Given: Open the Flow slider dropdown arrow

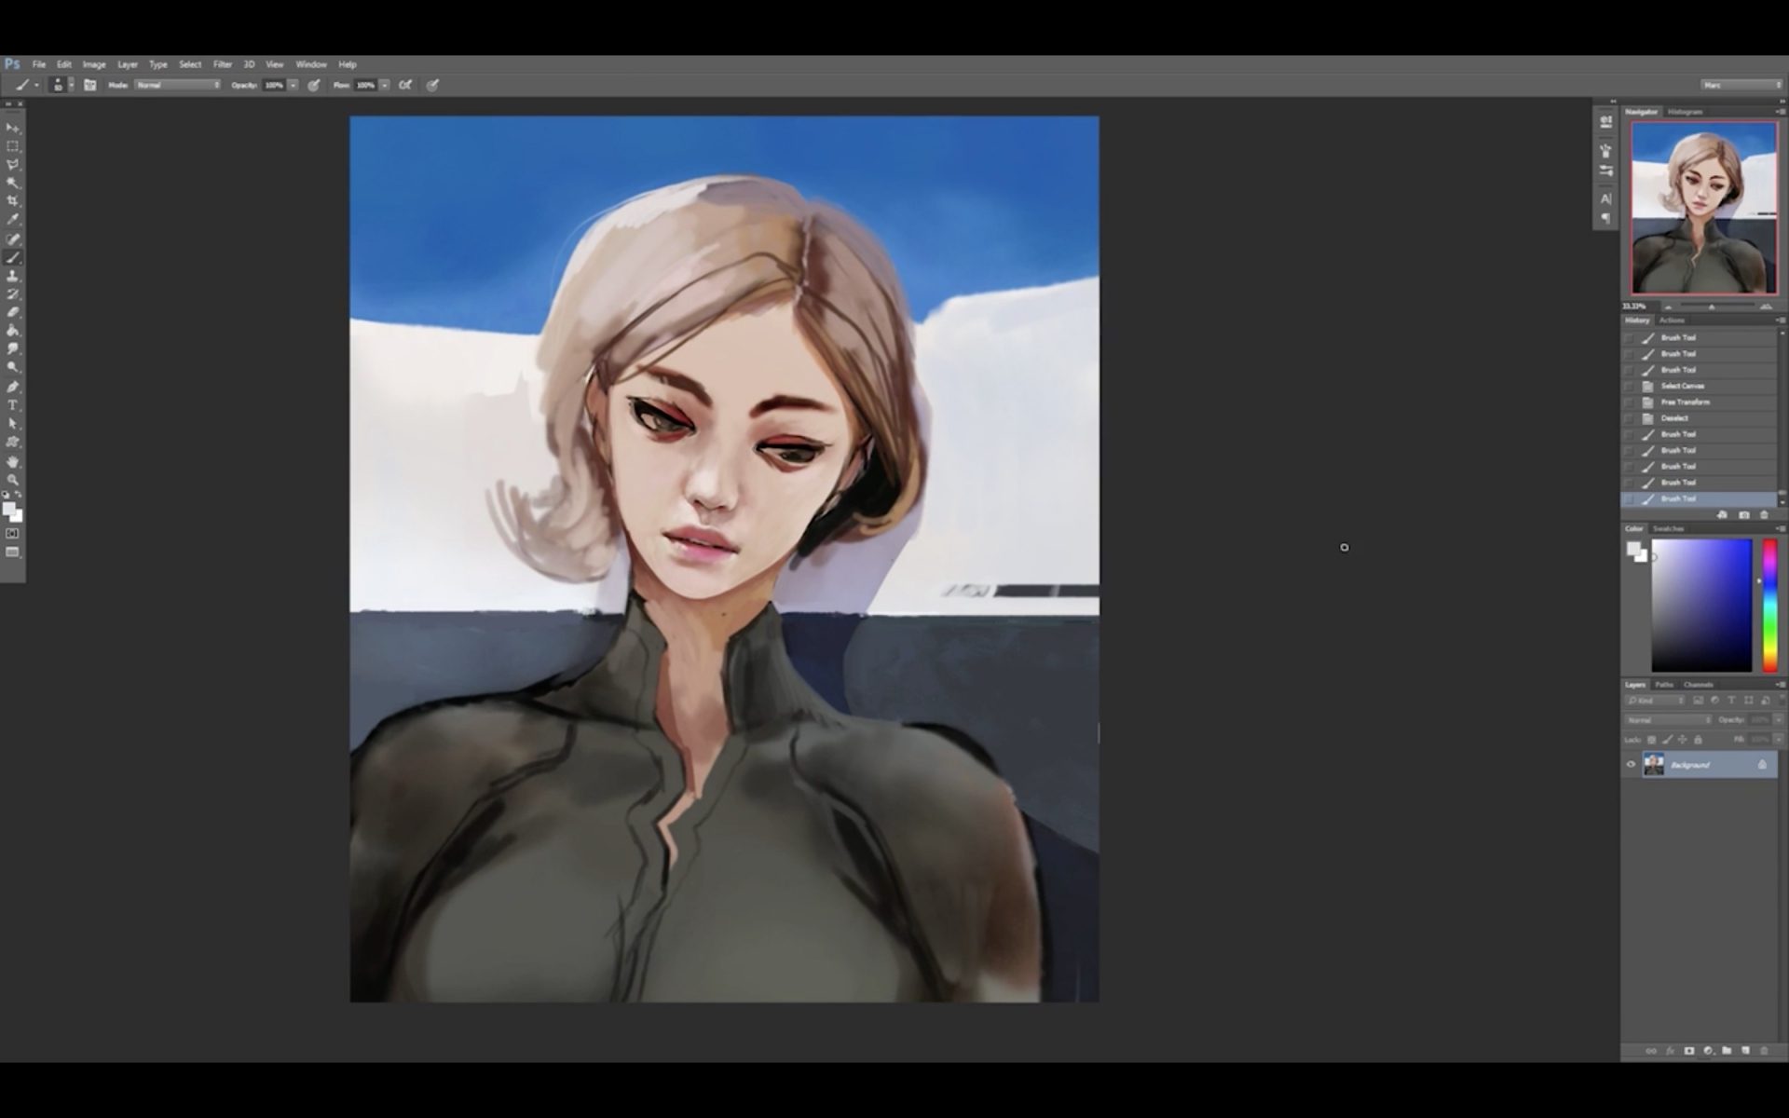Looking at the screenshot, I should point(384,85).
